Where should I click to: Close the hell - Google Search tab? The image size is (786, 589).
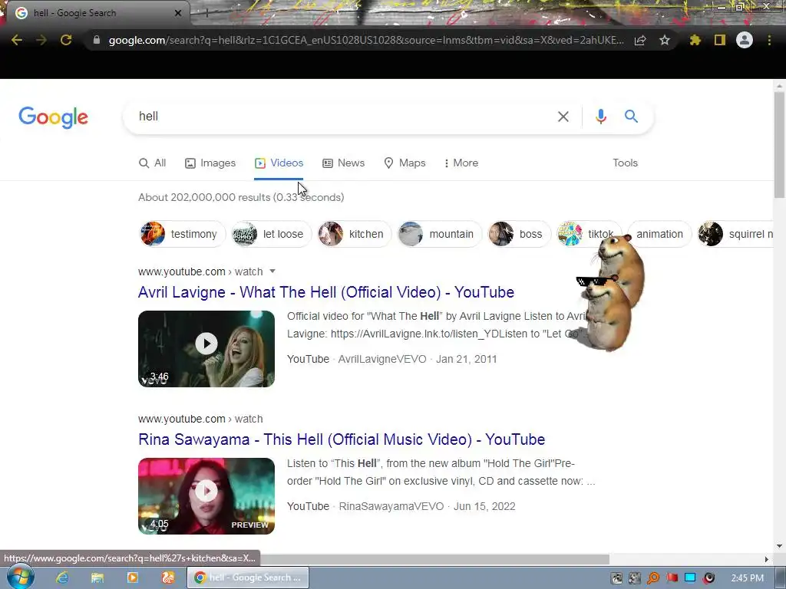click(x=177, y=13)
